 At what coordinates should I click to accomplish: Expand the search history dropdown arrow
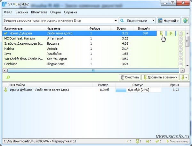[116, 21]
